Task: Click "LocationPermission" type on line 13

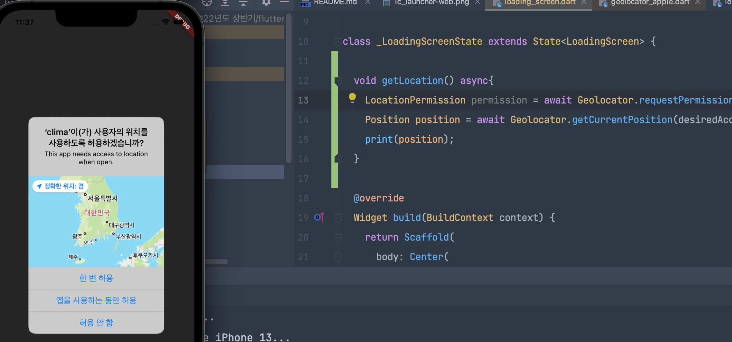Action: pos(415,100)
